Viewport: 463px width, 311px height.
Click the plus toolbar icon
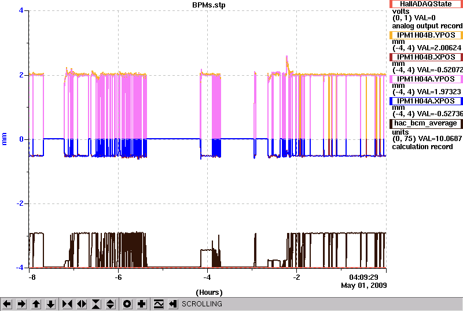pos(142,304)
